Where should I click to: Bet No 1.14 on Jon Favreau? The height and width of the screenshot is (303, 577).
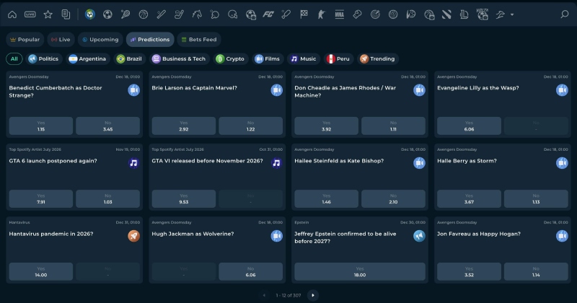tap(536, 272)
